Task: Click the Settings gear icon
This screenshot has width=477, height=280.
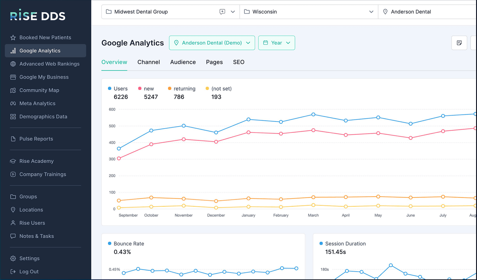Action: pos(13,259)
